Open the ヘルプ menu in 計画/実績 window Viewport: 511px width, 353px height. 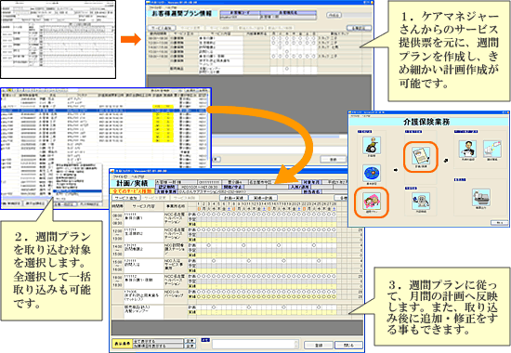tap(138, 176)
